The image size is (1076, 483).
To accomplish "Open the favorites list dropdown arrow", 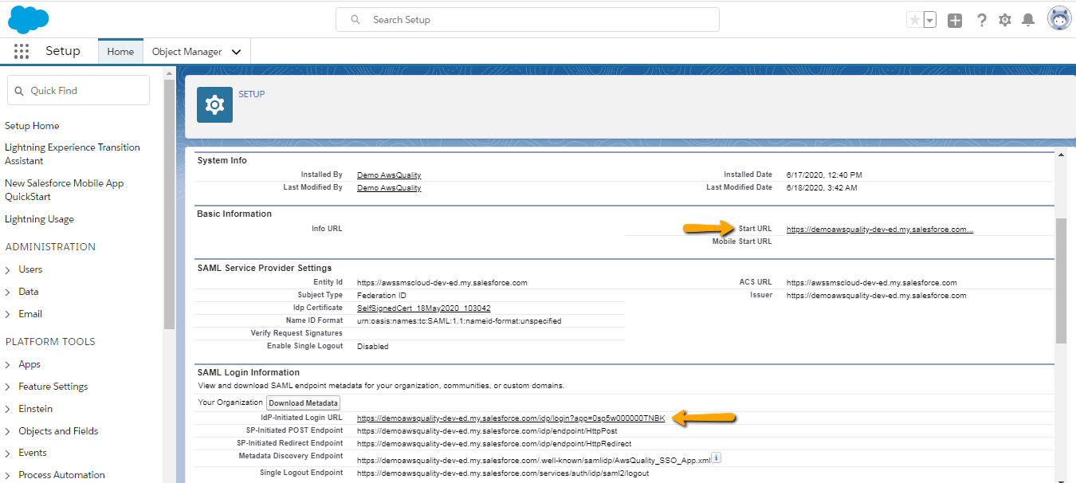I will 930,20.
